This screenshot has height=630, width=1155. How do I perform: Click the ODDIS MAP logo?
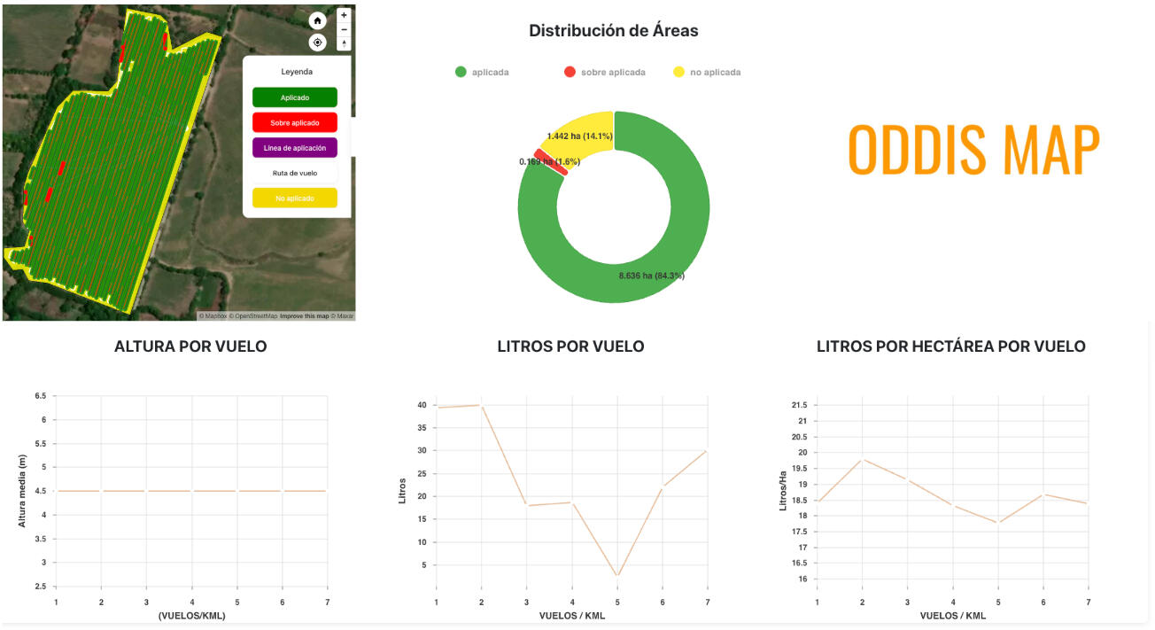[x=973, y=150]
